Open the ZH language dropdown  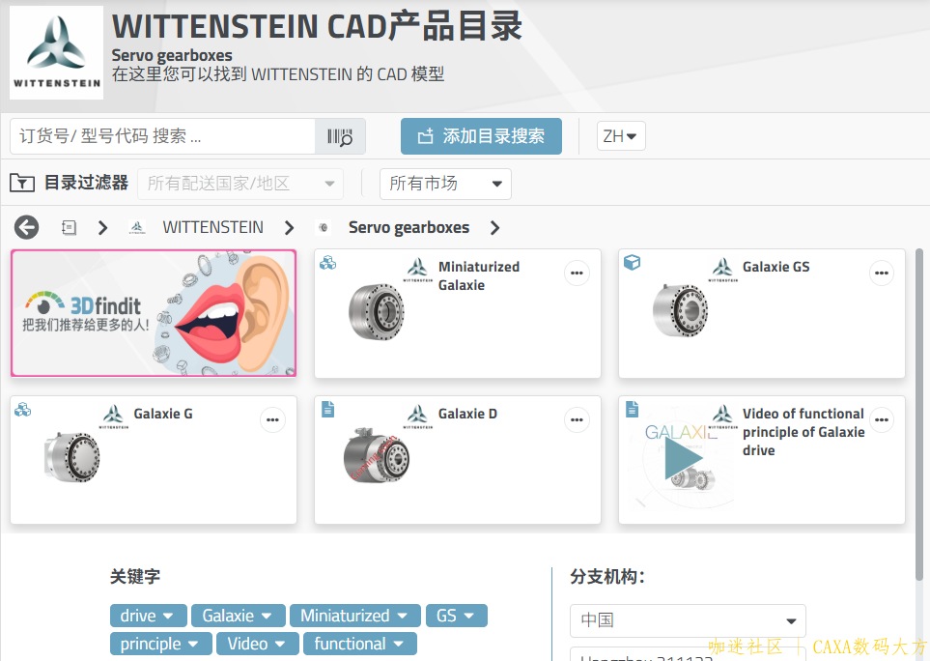pyautogui.click(x=620, y=136)
